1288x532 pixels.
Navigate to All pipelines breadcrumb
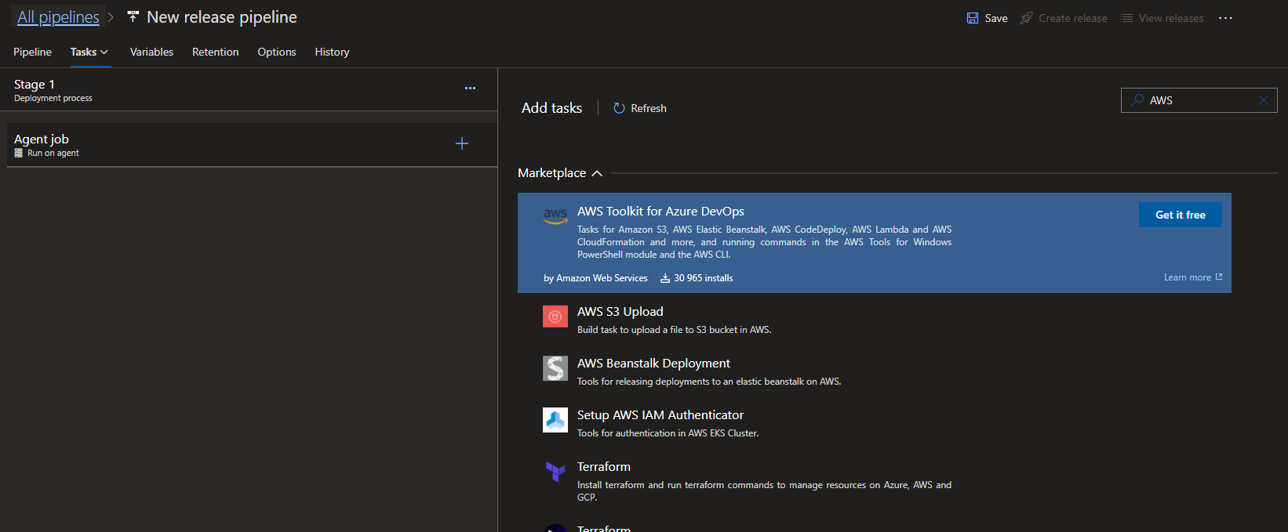(58, 17)
